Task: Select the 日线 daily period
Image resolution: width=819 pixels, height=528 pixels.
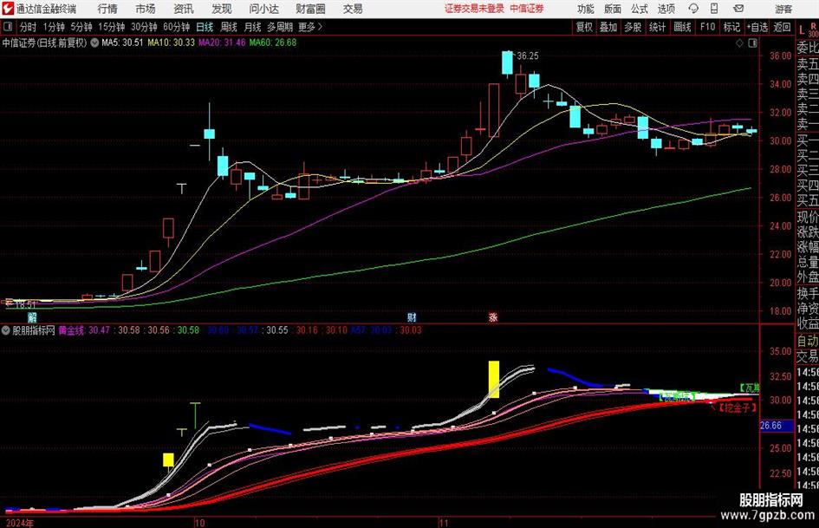Action: point(205,27)
